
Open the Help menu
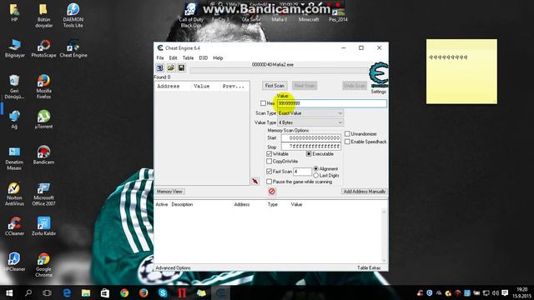pos(218,57)
